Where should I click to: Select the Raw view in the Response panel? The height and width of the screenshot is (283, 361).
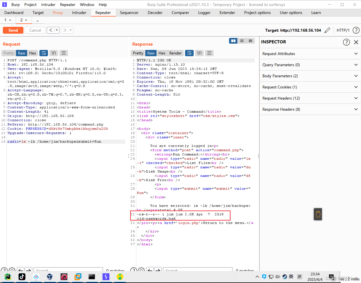(151, 53)
